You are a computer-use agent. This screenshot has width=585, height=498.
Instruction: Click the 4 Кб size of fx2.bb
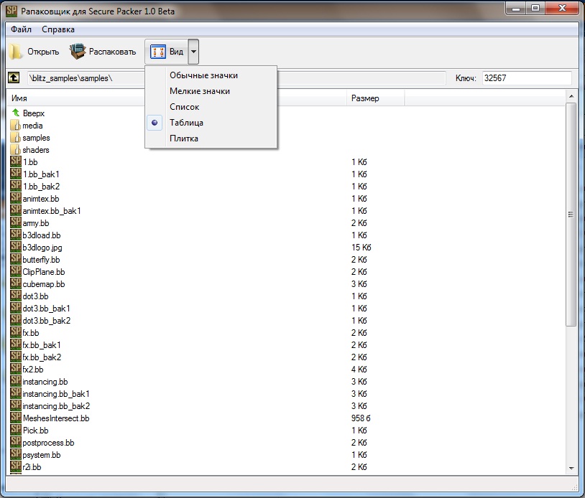359,370
